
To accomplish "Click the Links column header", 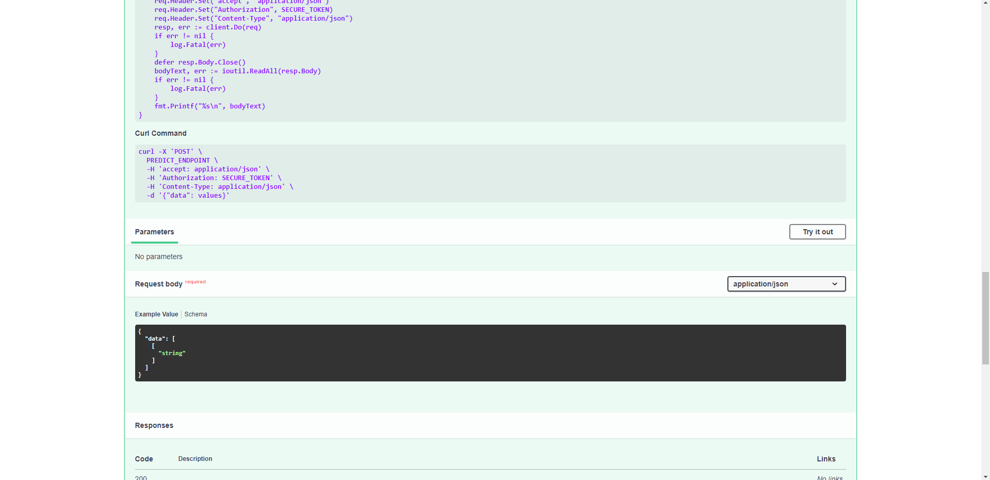I will (826, 459).
